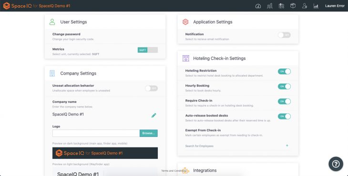Click the 'Exempt From Check-in' label
This screenshot has height=176, width=348.
click(x=203, y=130)
